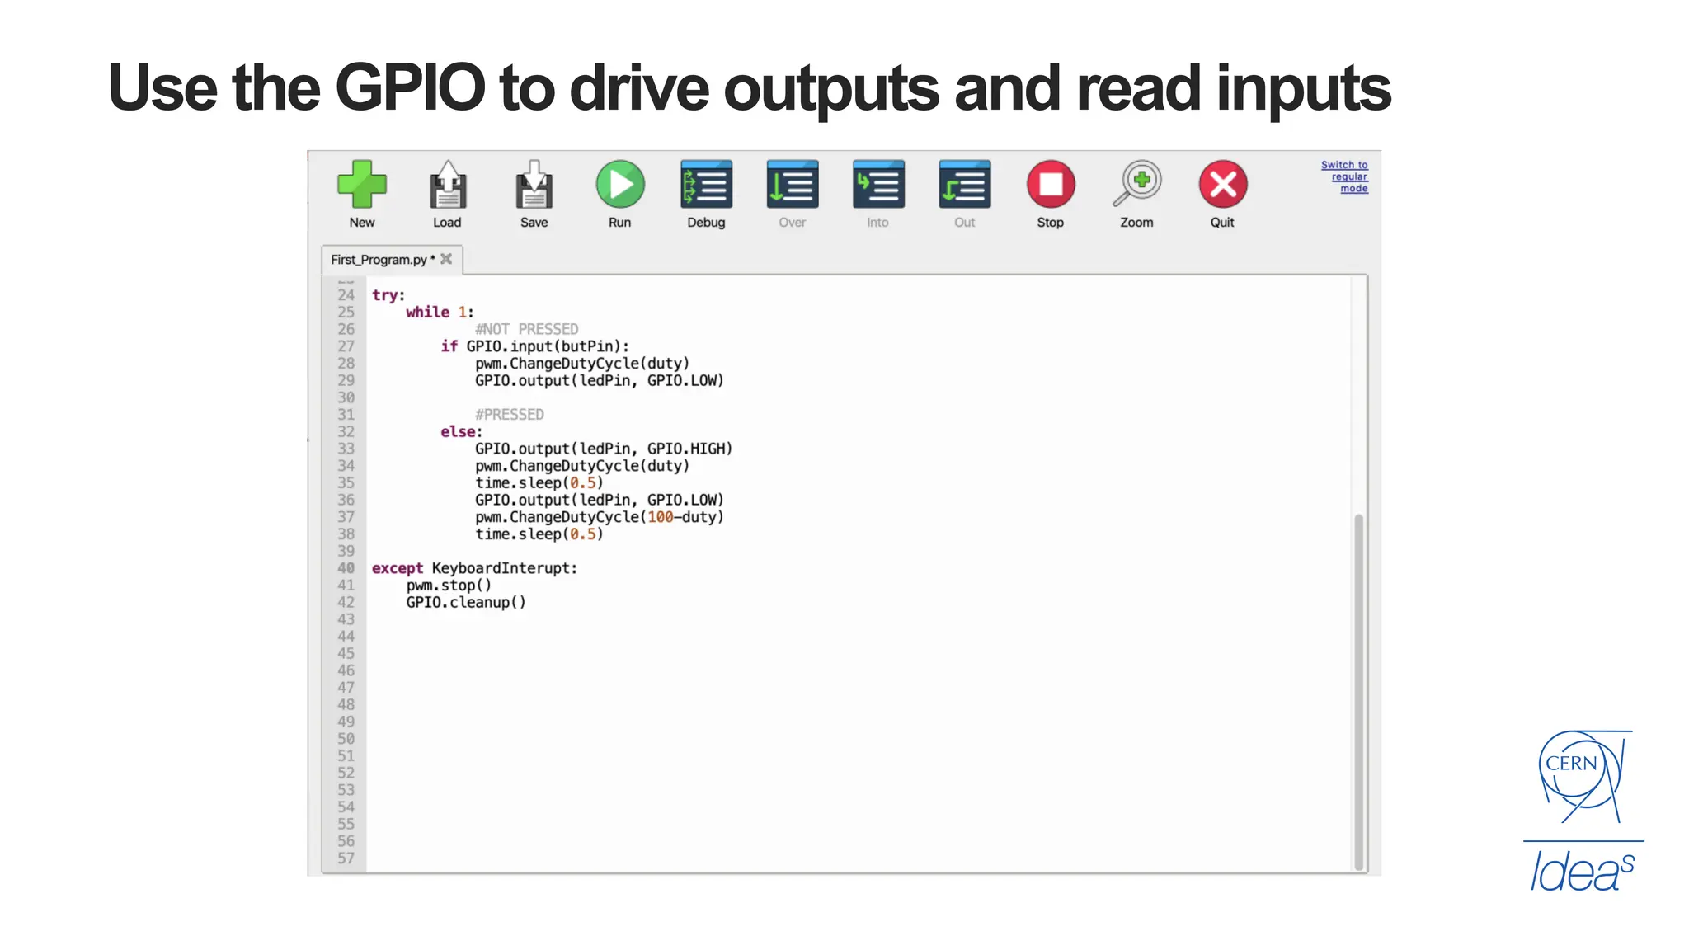
Task: Click the Step Out icon
Action: pyautogui.click(x=964, y=184)
